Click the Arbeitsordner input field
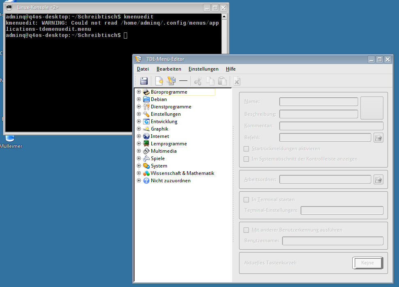Screen dimensions: 399x287 (x=325, y=179)
